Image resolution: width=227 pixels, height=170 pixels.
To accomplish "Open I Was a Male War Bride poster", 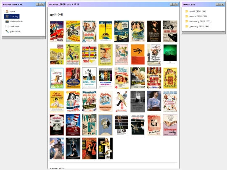I will 73,31.
